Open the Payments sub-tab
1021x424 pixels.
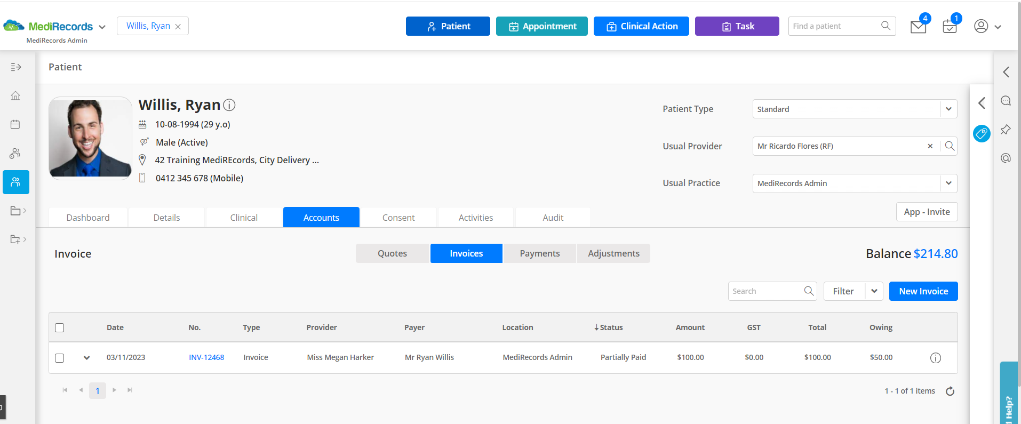click(540, 253)
